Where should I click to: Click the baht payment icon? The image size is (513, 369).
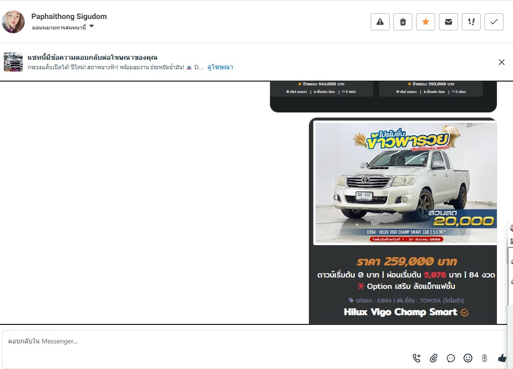[485, 358]
